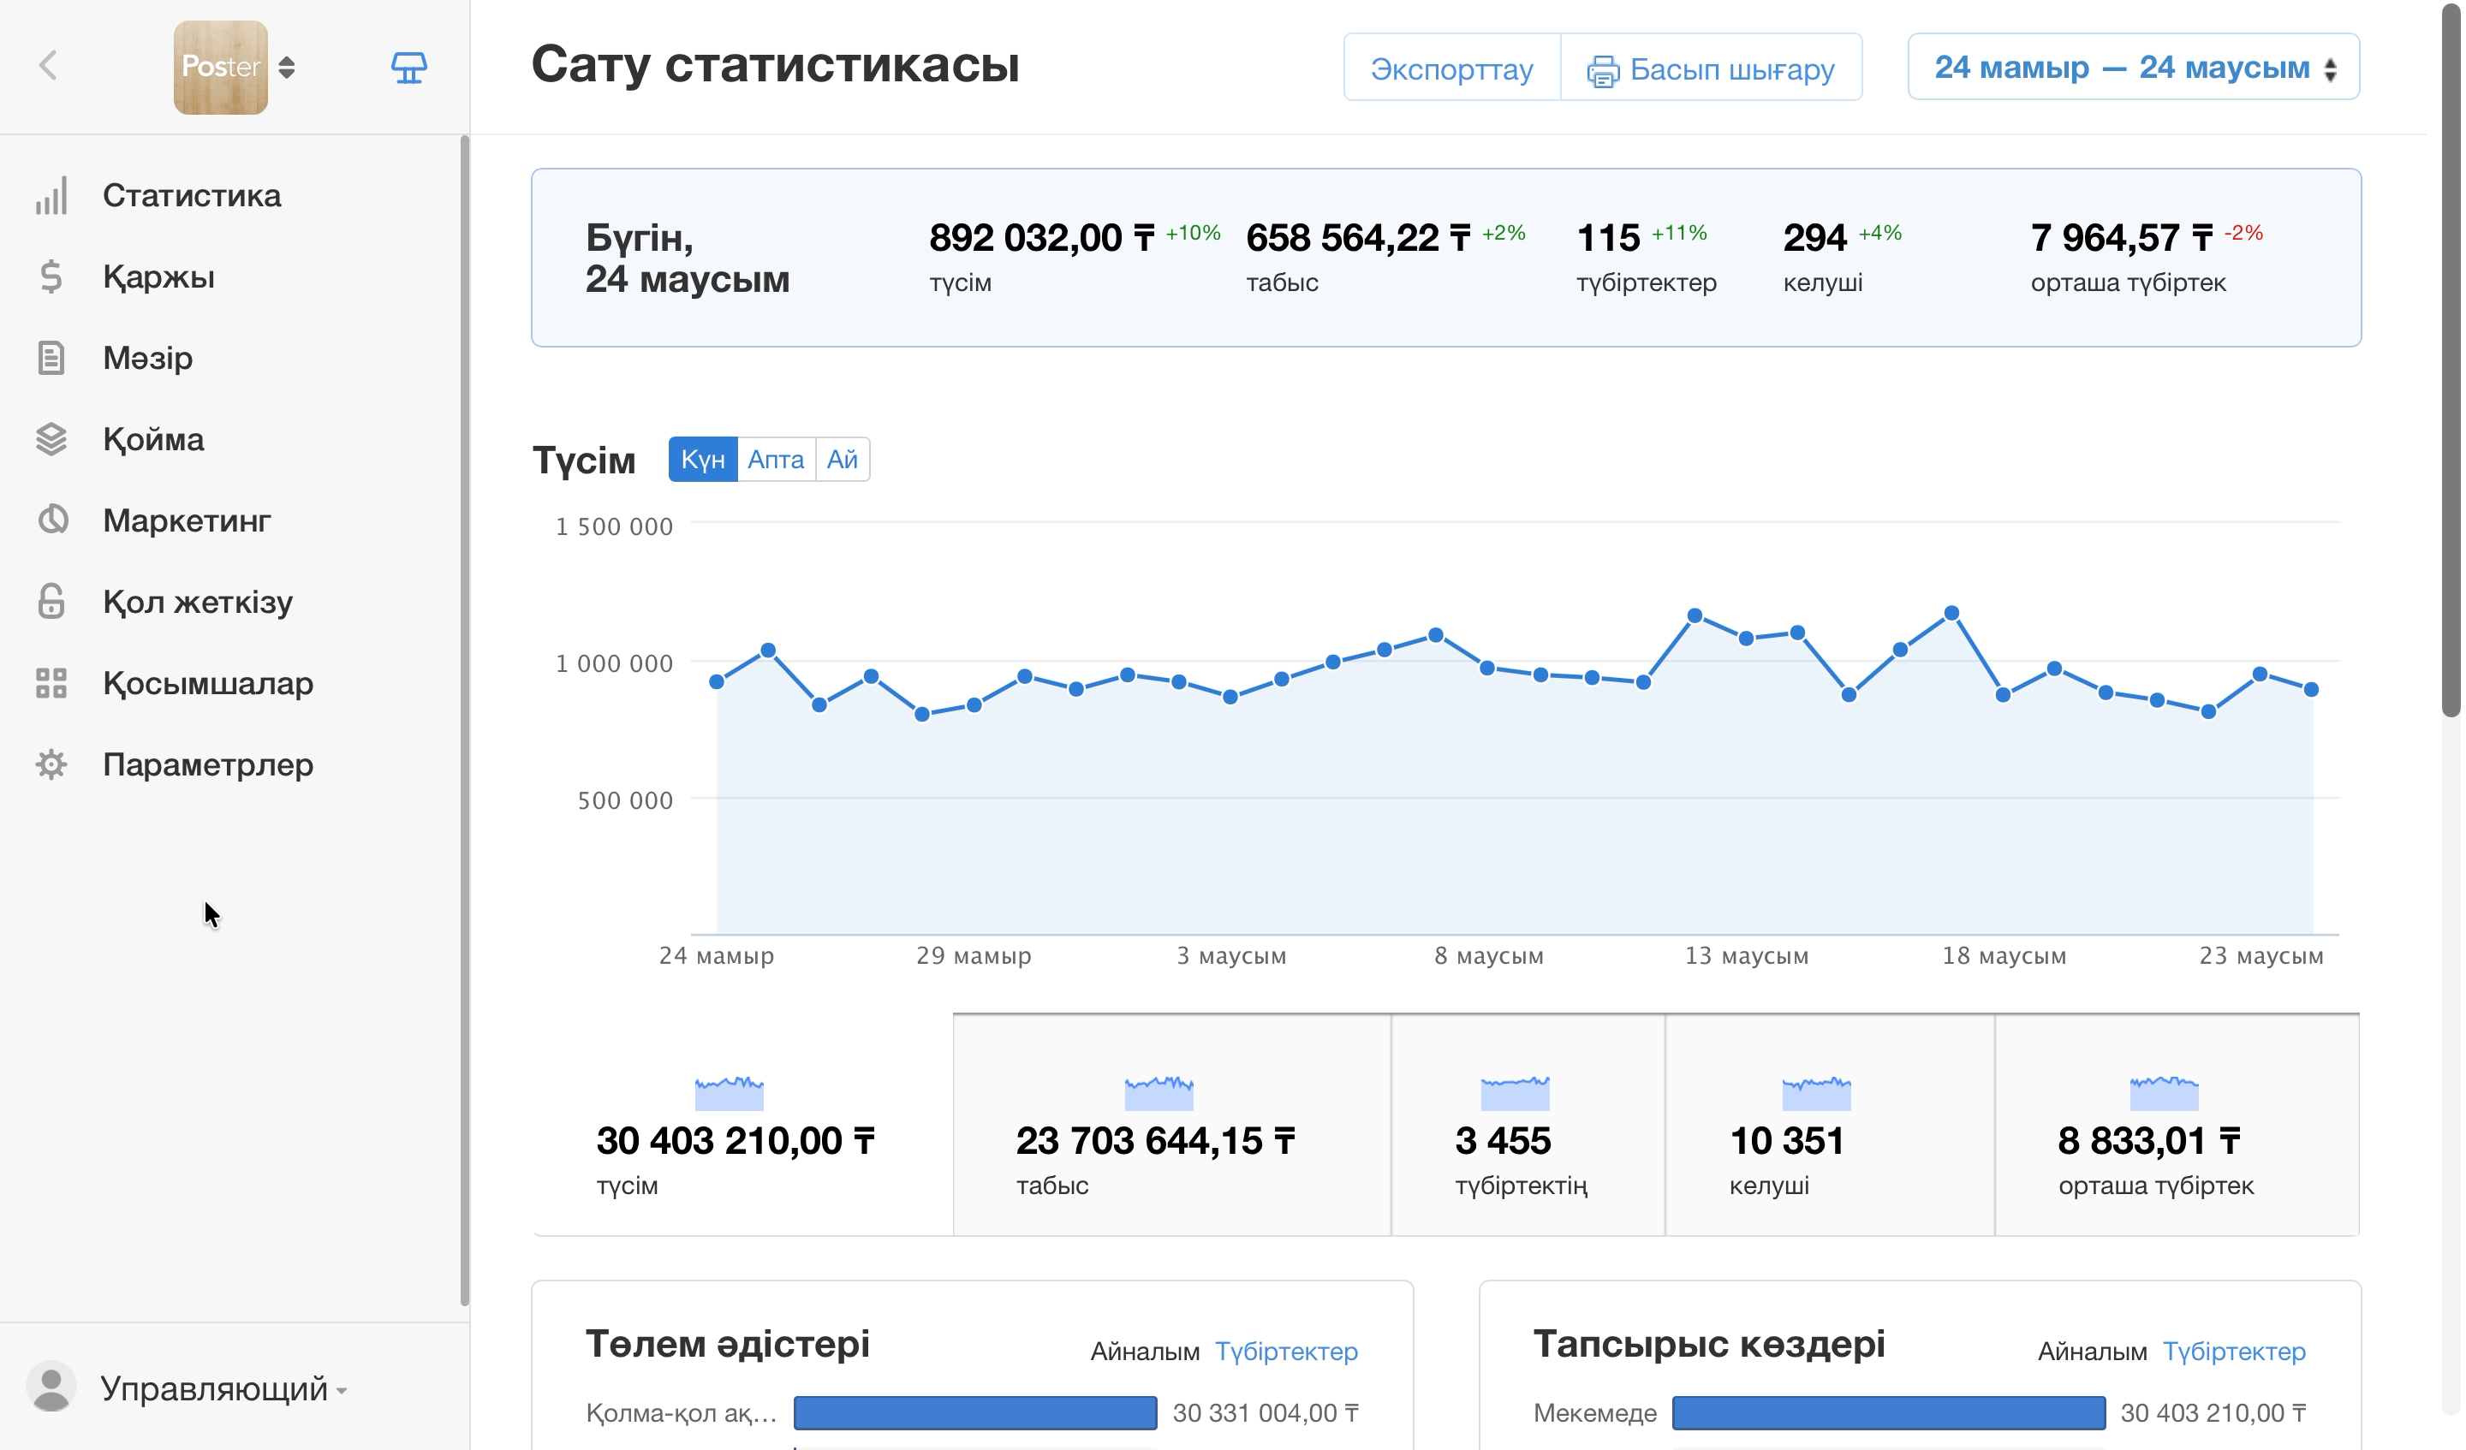Click the user avatar icon at the bottom
This screenshot has width=2466, height=1450.
pyautogui.click(x=51, y=1388)
